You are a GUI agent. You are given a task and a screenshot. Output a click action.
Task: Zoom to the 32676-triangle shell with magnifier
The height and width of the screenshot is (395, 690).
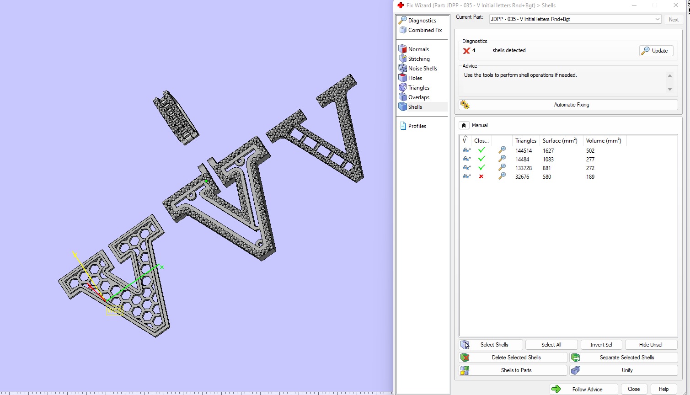point(502,176)
